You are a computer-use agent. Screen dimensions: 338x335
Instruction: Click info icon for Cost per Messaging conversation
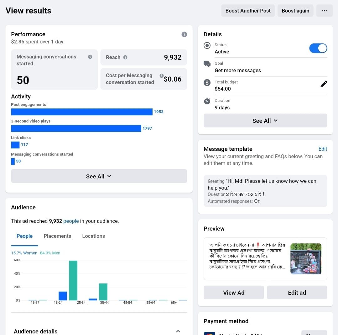click(161, 76)
